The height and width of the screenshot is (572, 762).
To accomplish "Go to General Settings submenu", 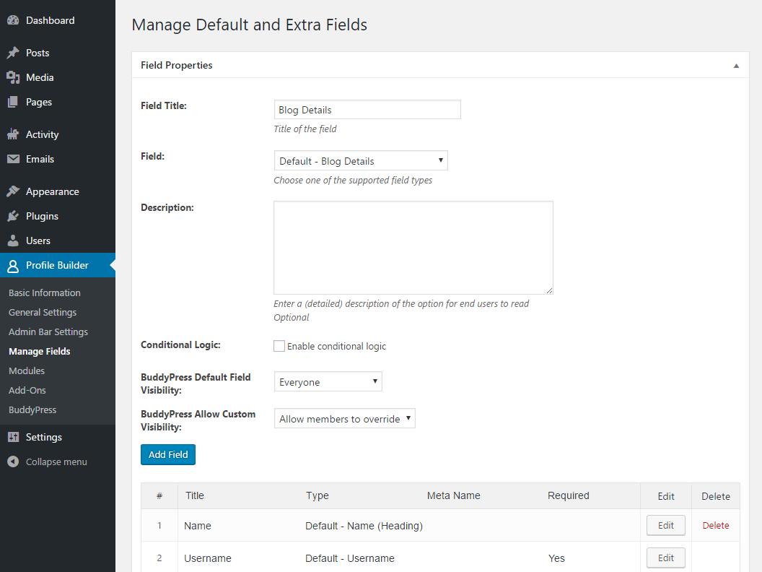I will coord(43,312).
